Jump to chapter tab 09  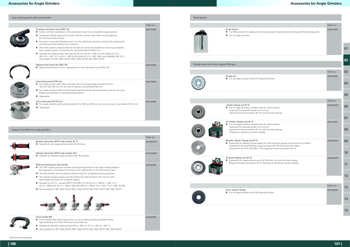pos(346,141)
